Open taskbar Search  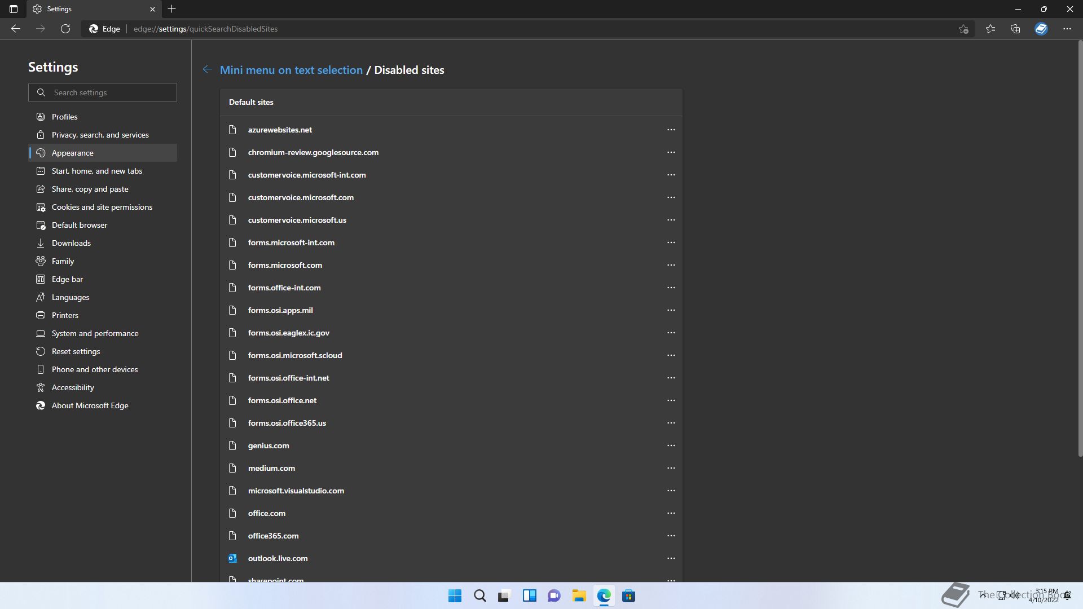(480, 596)
